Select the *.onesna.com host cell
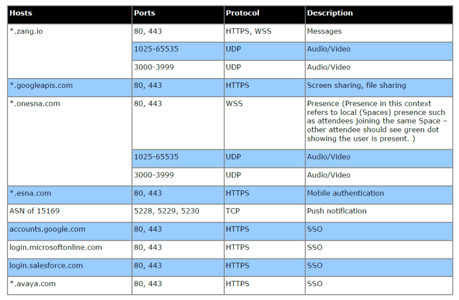This screenshot has height=300, width=459. point(69,141)
